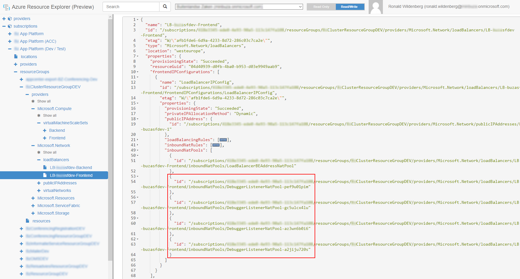
Task: Unfold the collapsed block at line 41
Action: point(138,145)
